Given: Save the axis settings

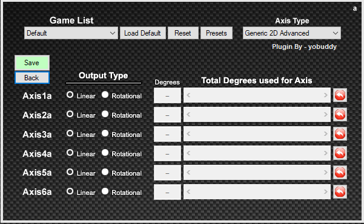Looking at the screenshot, I should (32, 63).
